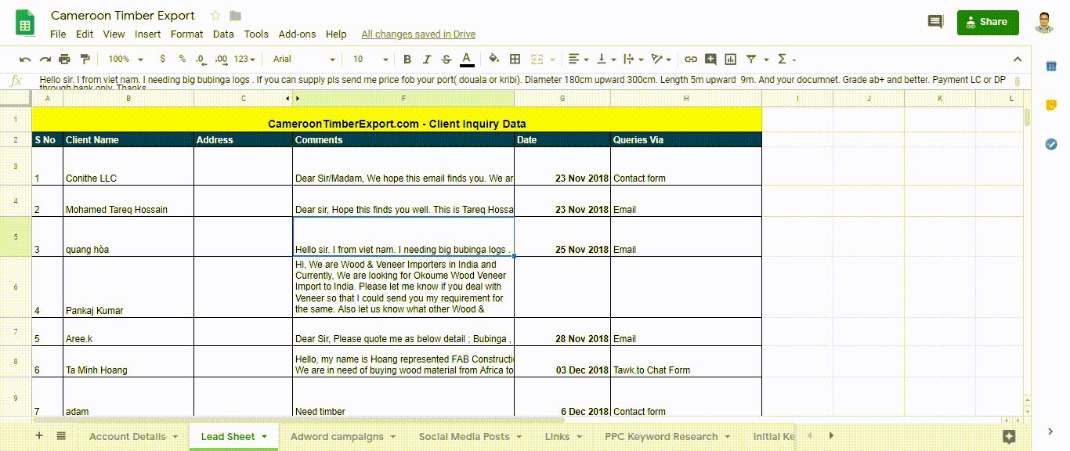Open the zoom 100% dropdown
The width and height of the screenshot is (1070, 451).
click(125, 59)
